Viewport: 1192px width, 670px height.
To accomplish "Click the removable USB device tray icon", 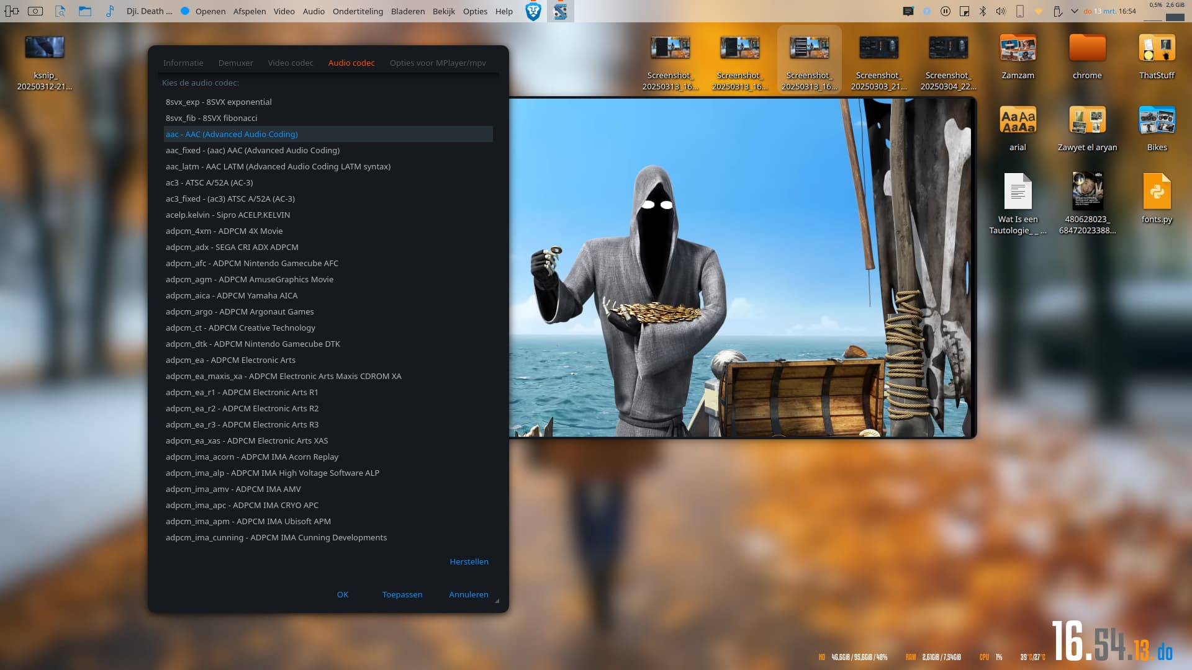I will (1057, 11).
